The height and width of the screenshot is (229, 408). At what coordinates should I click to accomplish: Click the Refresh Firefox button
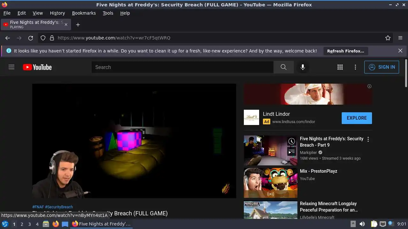pyautogui.click(x=346, y=51)
